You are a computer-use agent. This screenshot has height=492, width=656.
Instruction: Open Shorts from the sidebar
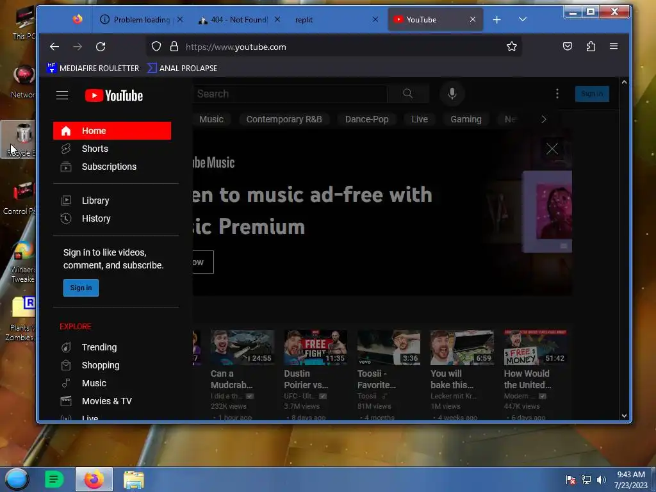click(x=112, y=149)
